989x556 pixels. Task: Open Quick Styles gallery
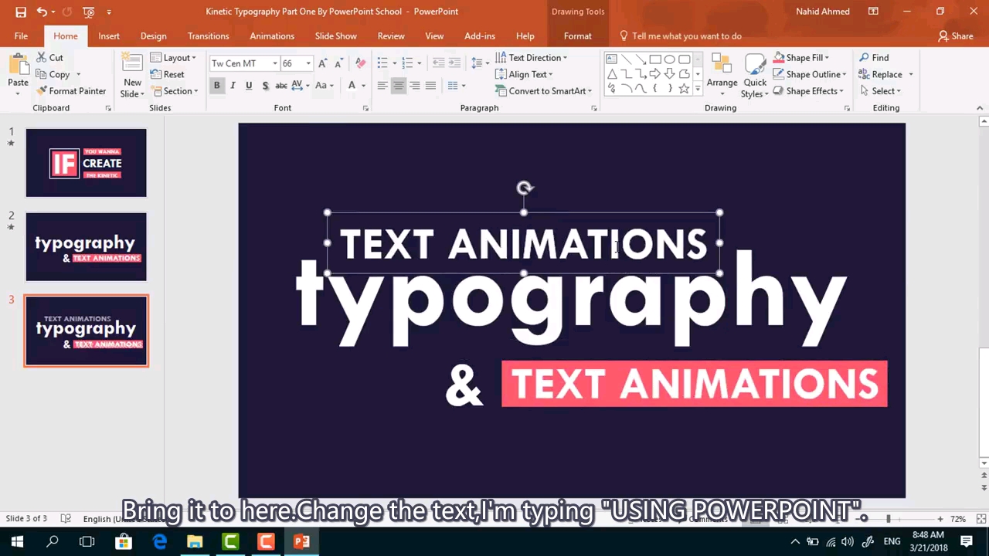(x=755, y=76)
